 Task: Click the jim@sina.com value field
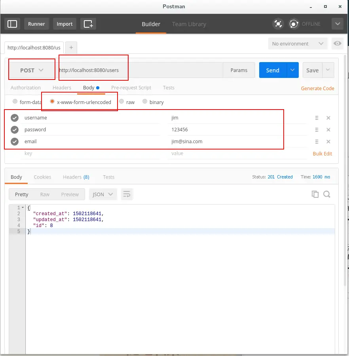[x=237, y=142]
